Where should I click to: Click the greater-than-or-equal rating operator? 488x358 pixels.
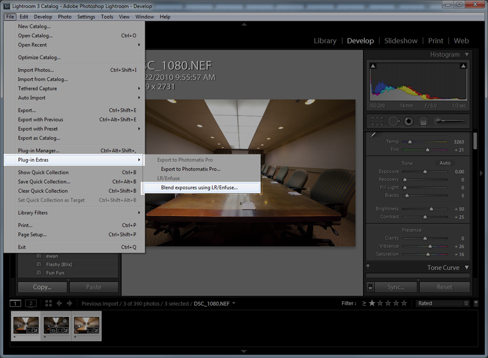364,304
